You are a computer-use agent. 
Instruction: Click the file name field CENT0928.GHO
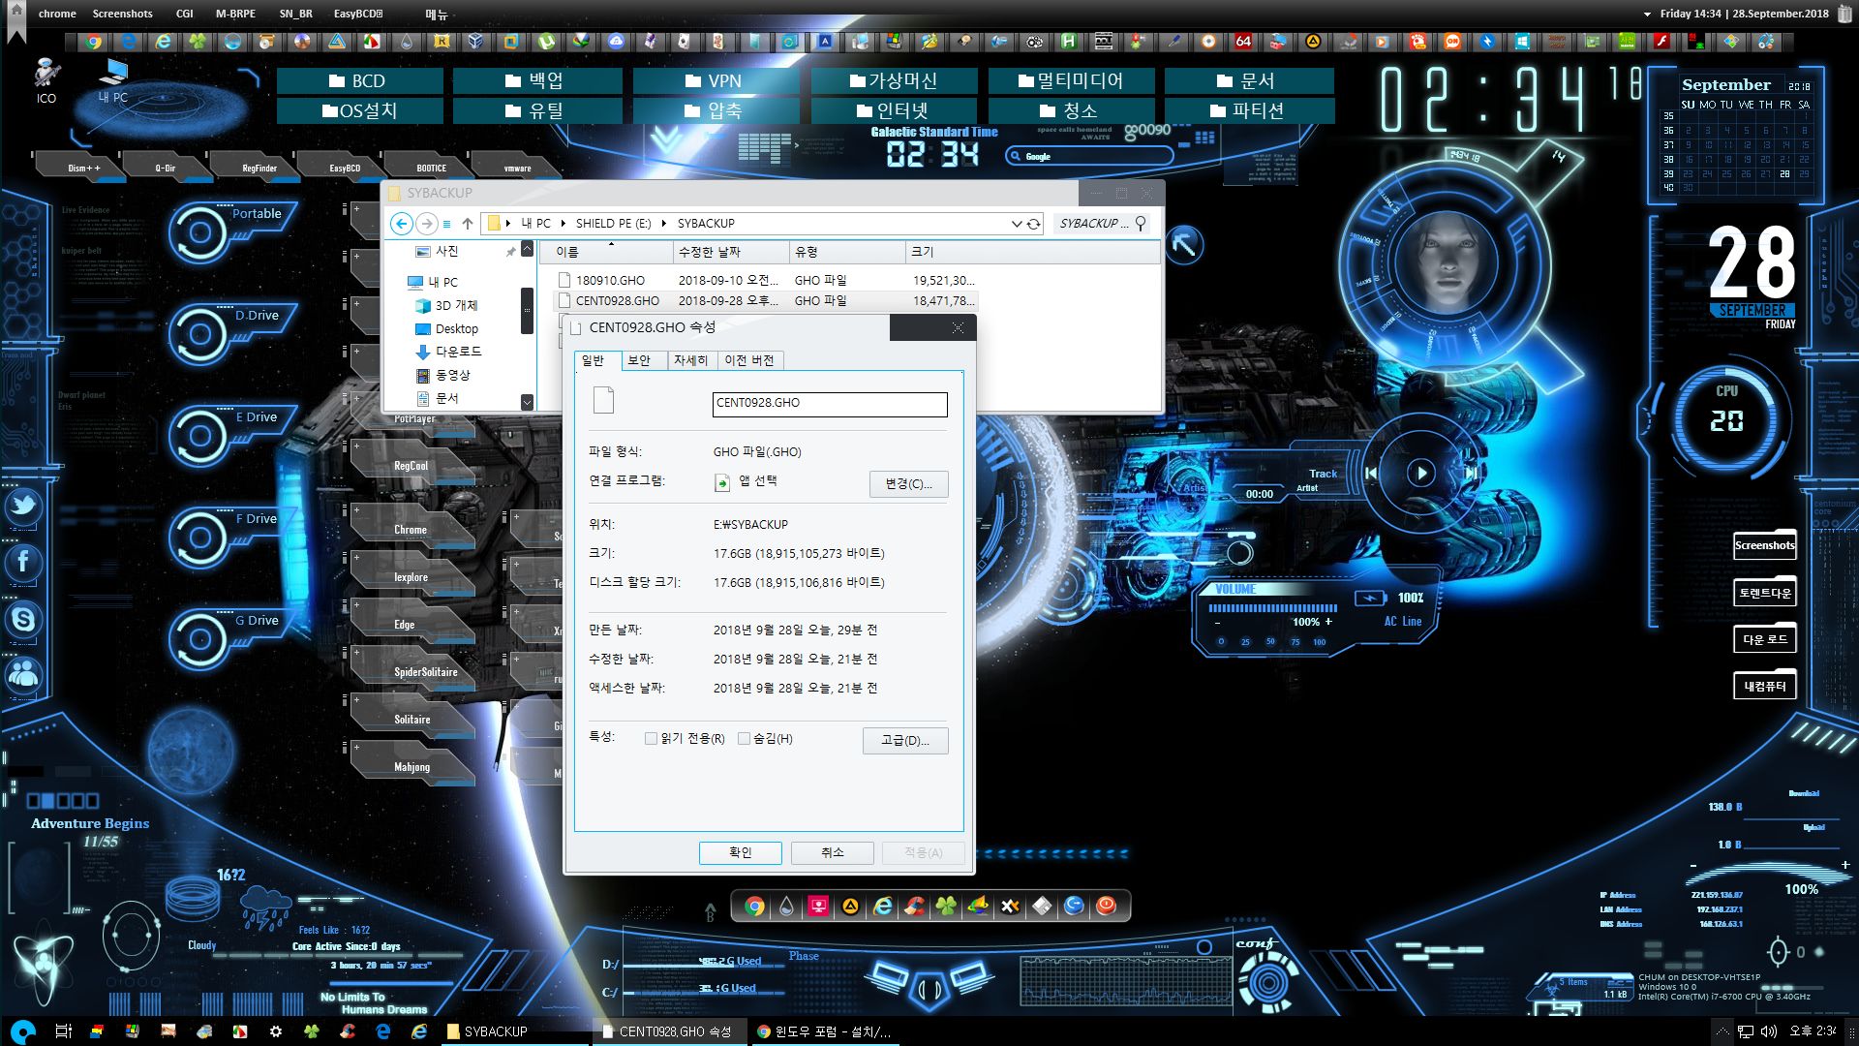(830, 404)
